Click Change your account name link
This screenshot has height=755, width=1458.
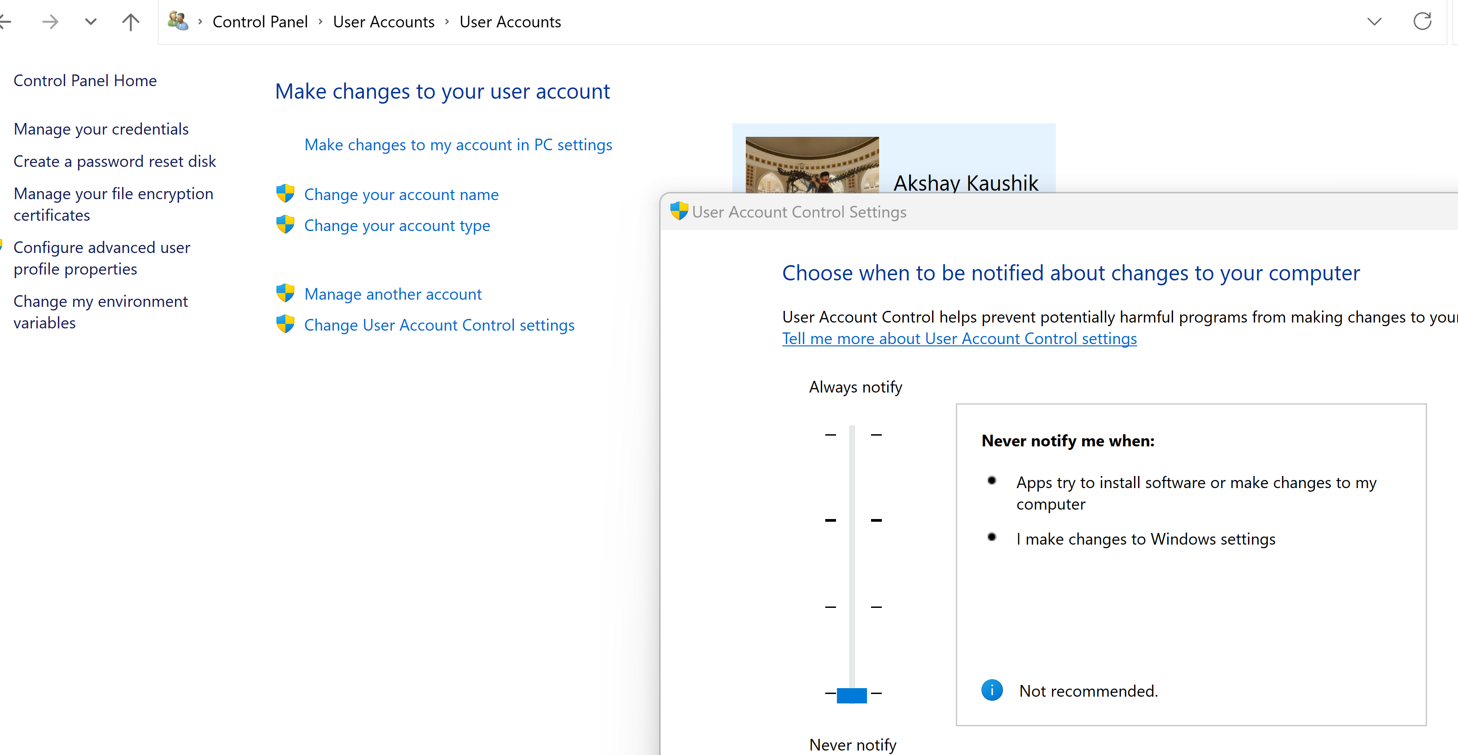pyautogui.click(x=401, y=195)
